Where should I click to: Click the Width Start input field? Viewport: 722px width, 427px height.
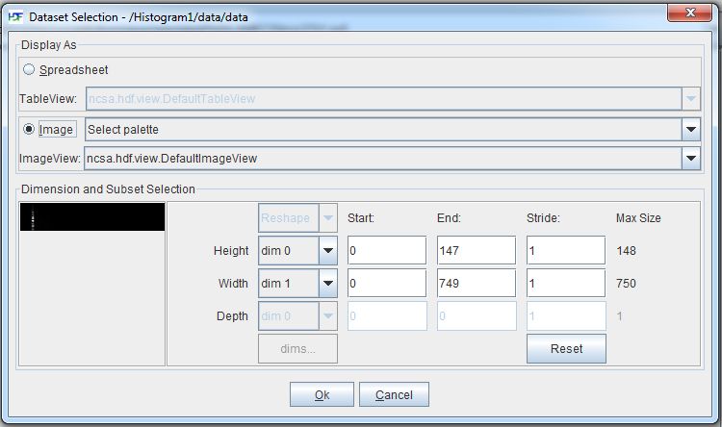point(386,284)
